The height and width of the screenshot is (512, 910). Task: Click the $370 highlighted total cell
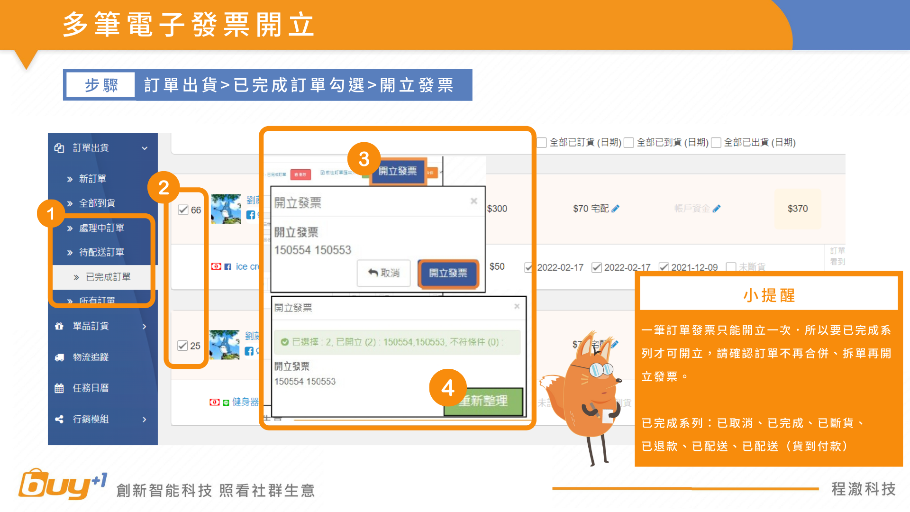(x=797, y=209)
